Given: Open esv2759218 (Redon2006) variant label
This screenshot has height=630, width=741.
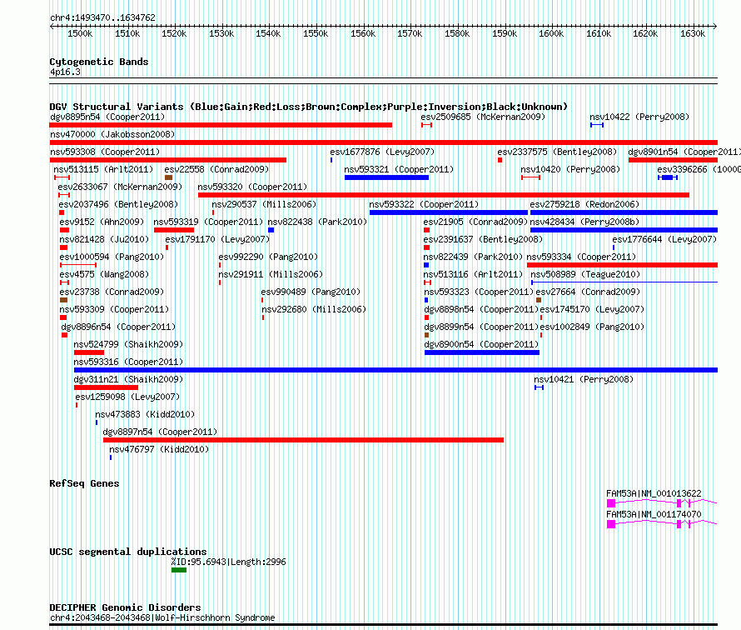Looking at the screenshot, I should (x=584, y=204).
